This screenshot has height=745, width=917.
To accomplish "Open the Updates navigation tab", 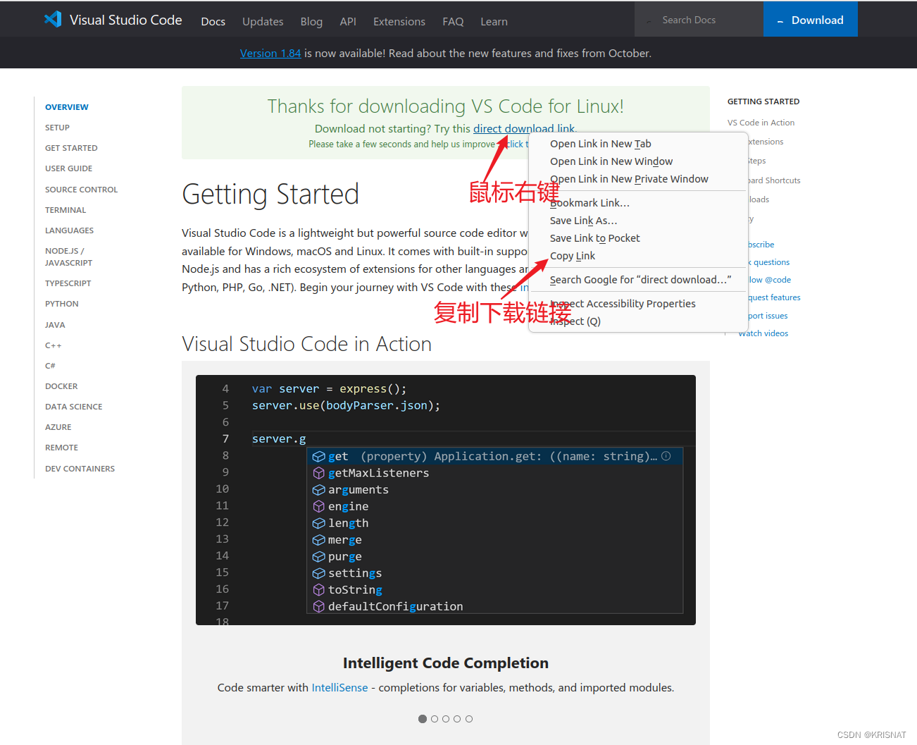I will tap(263, 22).
